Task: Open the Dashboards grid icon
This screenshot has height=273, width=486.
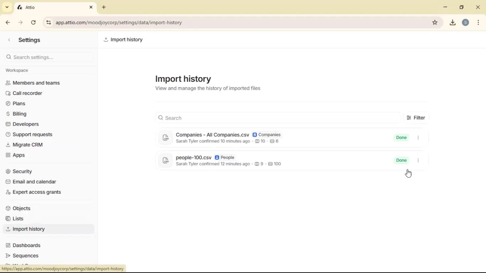Action: tap(8, 245)
